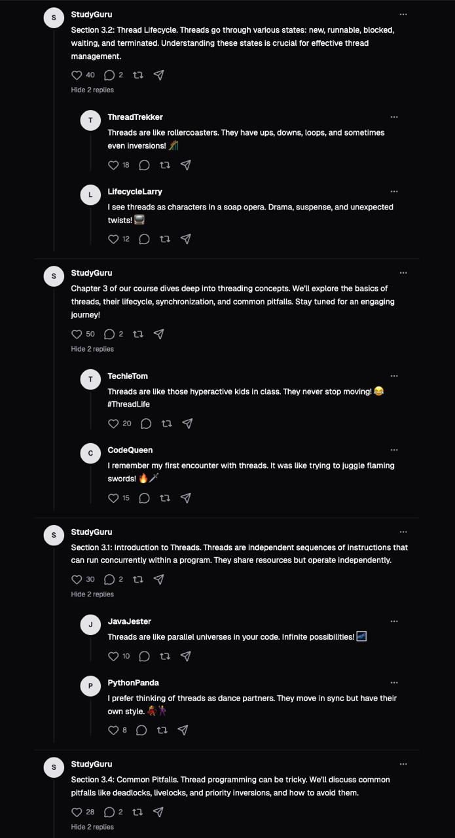Open more options menu on CodeQueen's reply
The height and width of the screenshot is (838, 455).
click(394, 450)
